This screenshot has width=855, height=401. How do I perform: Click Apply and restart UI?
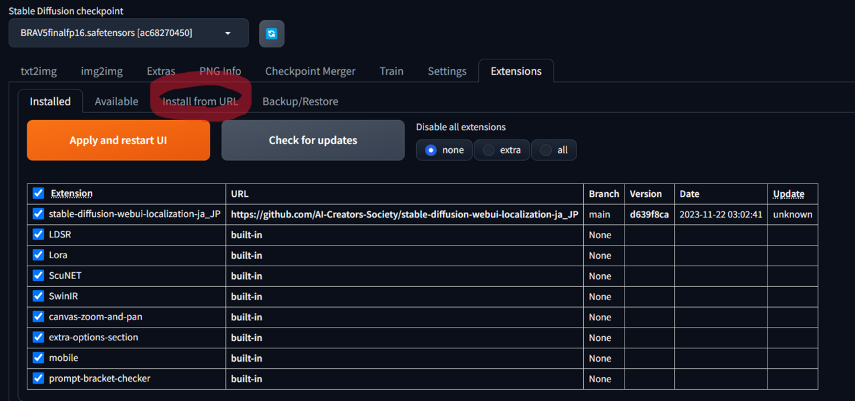[118, 140]
